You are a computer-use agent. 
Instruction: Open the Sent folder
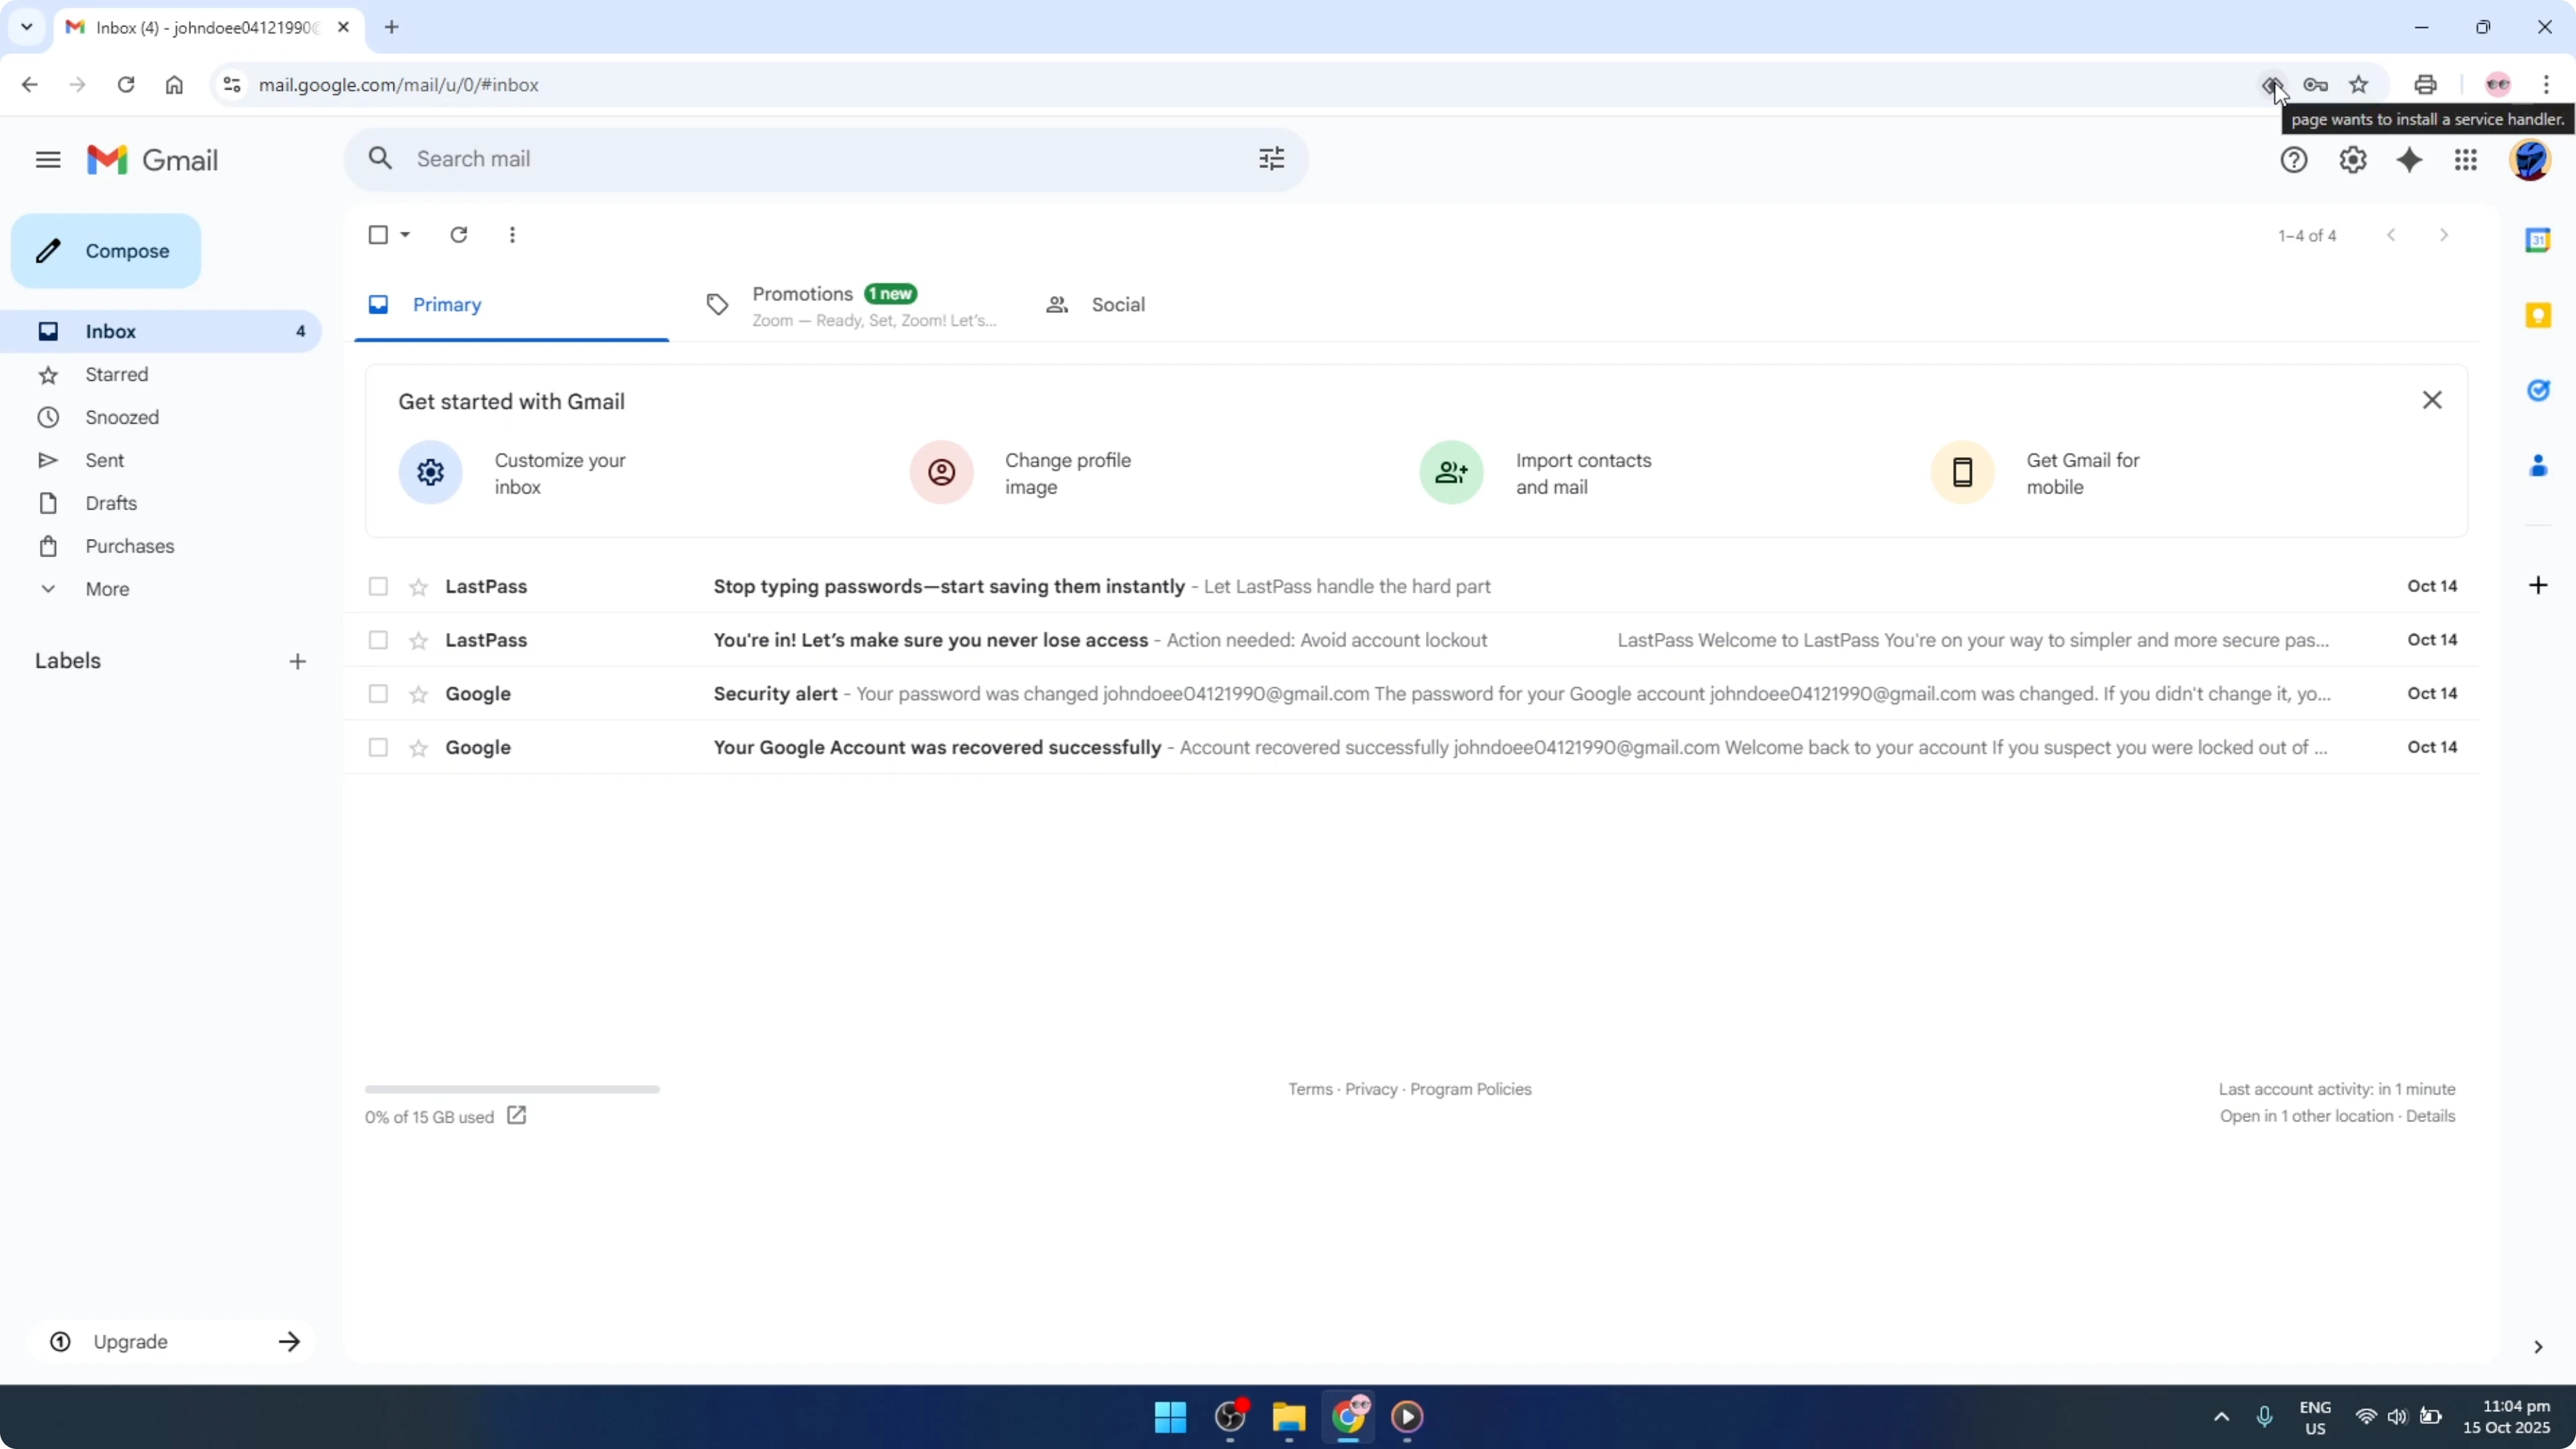click(x=161, y=461)
